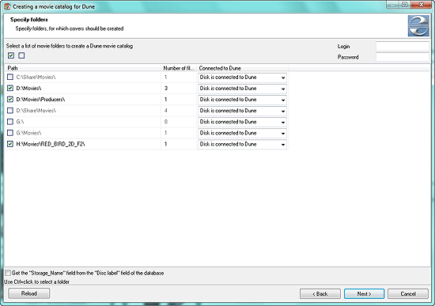This screenshot has height=306, width=435.
Task: Click file count 8 in G:\ row
Action: coord(166,122)
